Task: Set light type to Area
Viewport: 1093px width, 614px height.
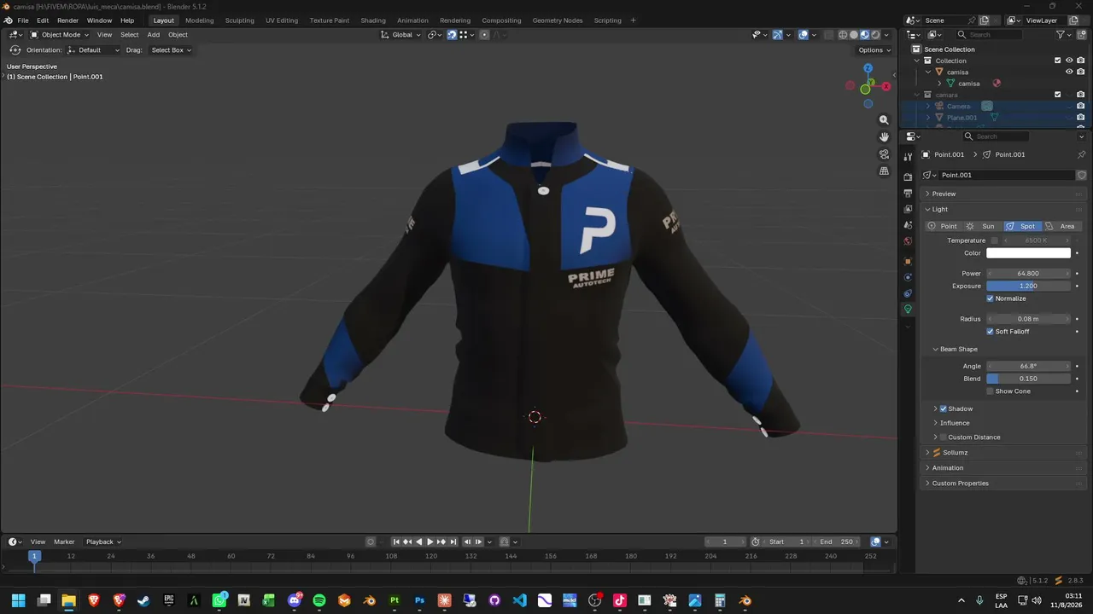Action: tap(1061, 226)
